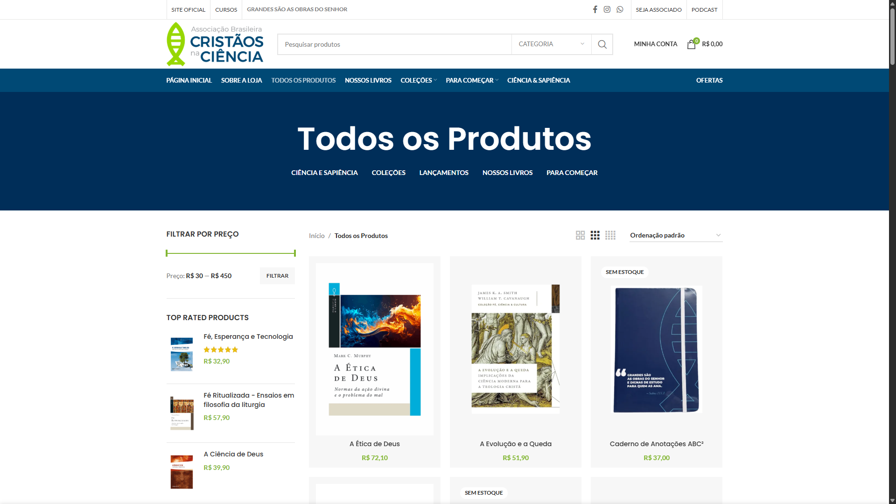896x504 pixels.
Task: Expand the COLEÇÕES nav submenu
Action: 419,80
